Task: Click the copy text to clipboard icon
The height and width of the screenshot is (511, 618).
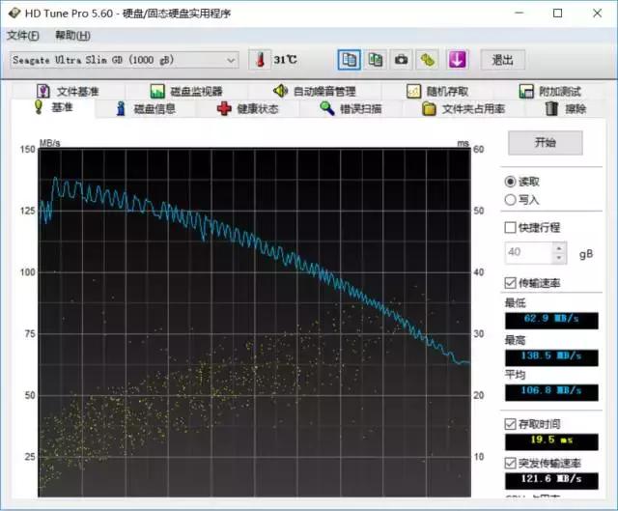Action: [349, 60]
